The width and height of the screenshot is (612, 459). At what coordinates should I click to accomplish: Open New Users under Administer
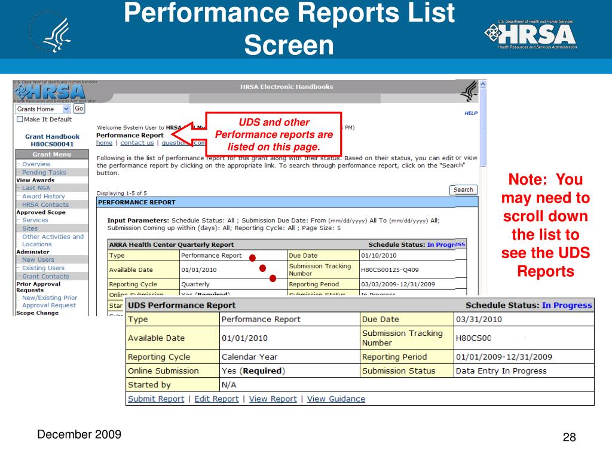pos(38,260)
